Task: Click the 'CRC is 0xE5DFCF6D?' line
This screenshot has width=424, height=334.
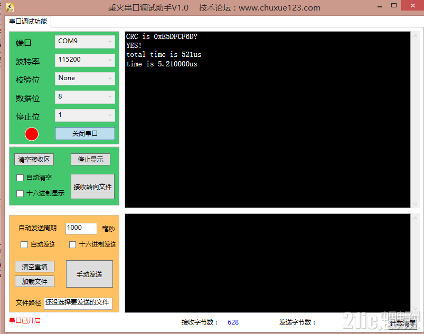Action: tap(162, 36)
